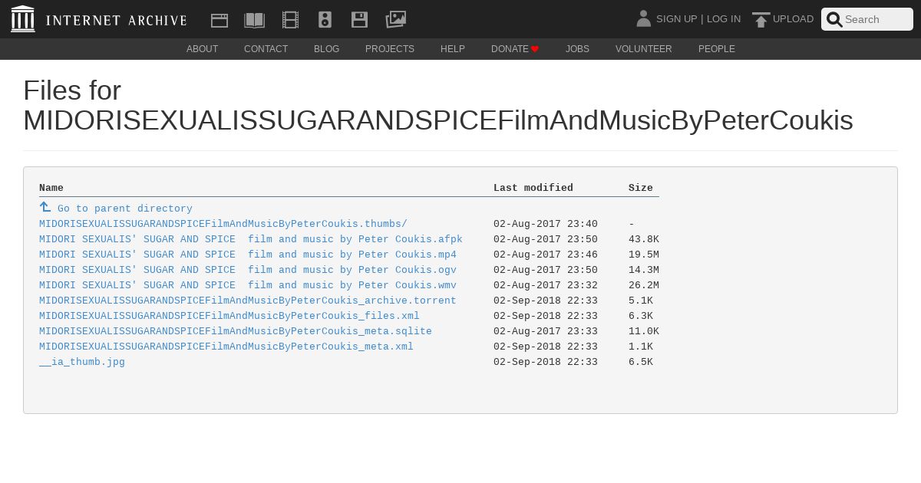Image resolution: width=921 pixels, height=483 pixels.
Task: Click the 1.1K size value
Action: click(x=641, y=347)
